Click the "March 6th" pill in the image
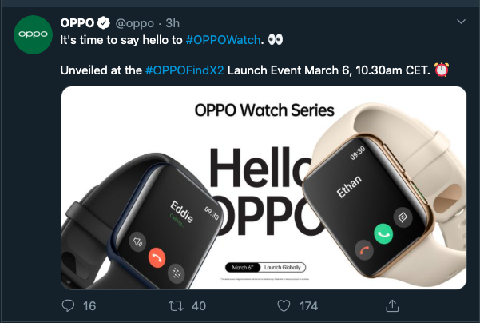The height and width of the screenshot is (323, 480). (x=243, y=267)
